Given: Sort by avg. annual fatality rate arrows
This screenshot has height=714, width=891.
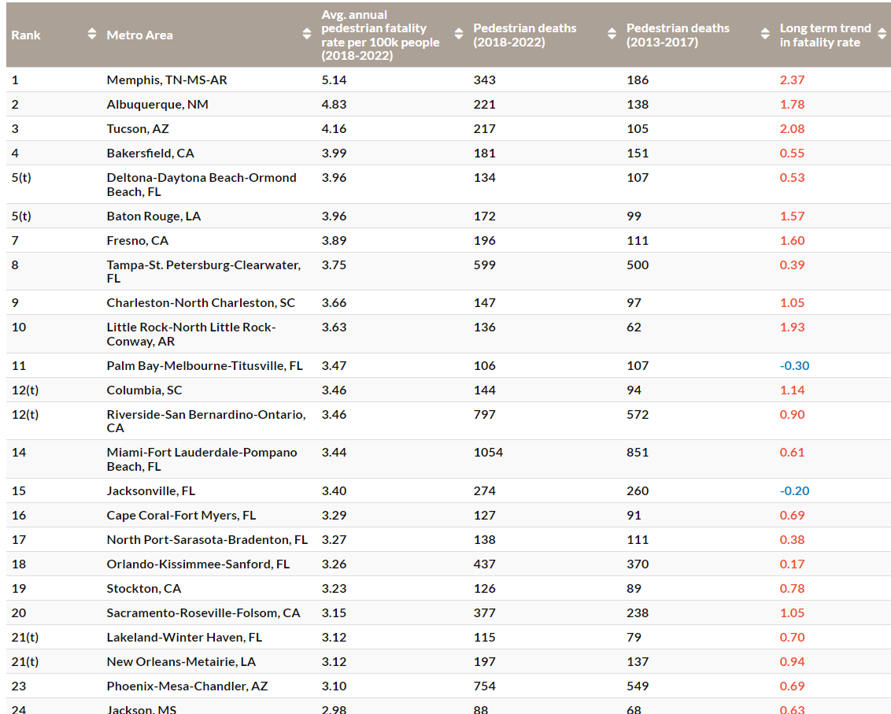Looking at the screenshot, I should (x=459, y=35).
